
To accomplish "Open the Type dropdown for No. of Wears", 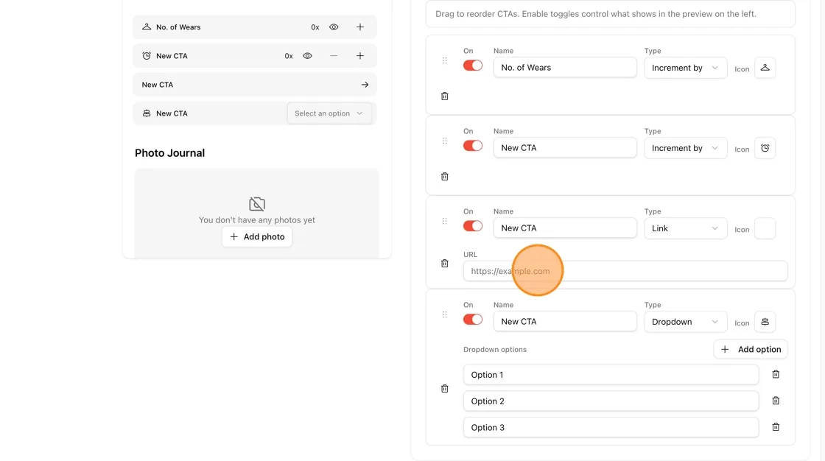I will click(x=686, y=67).
